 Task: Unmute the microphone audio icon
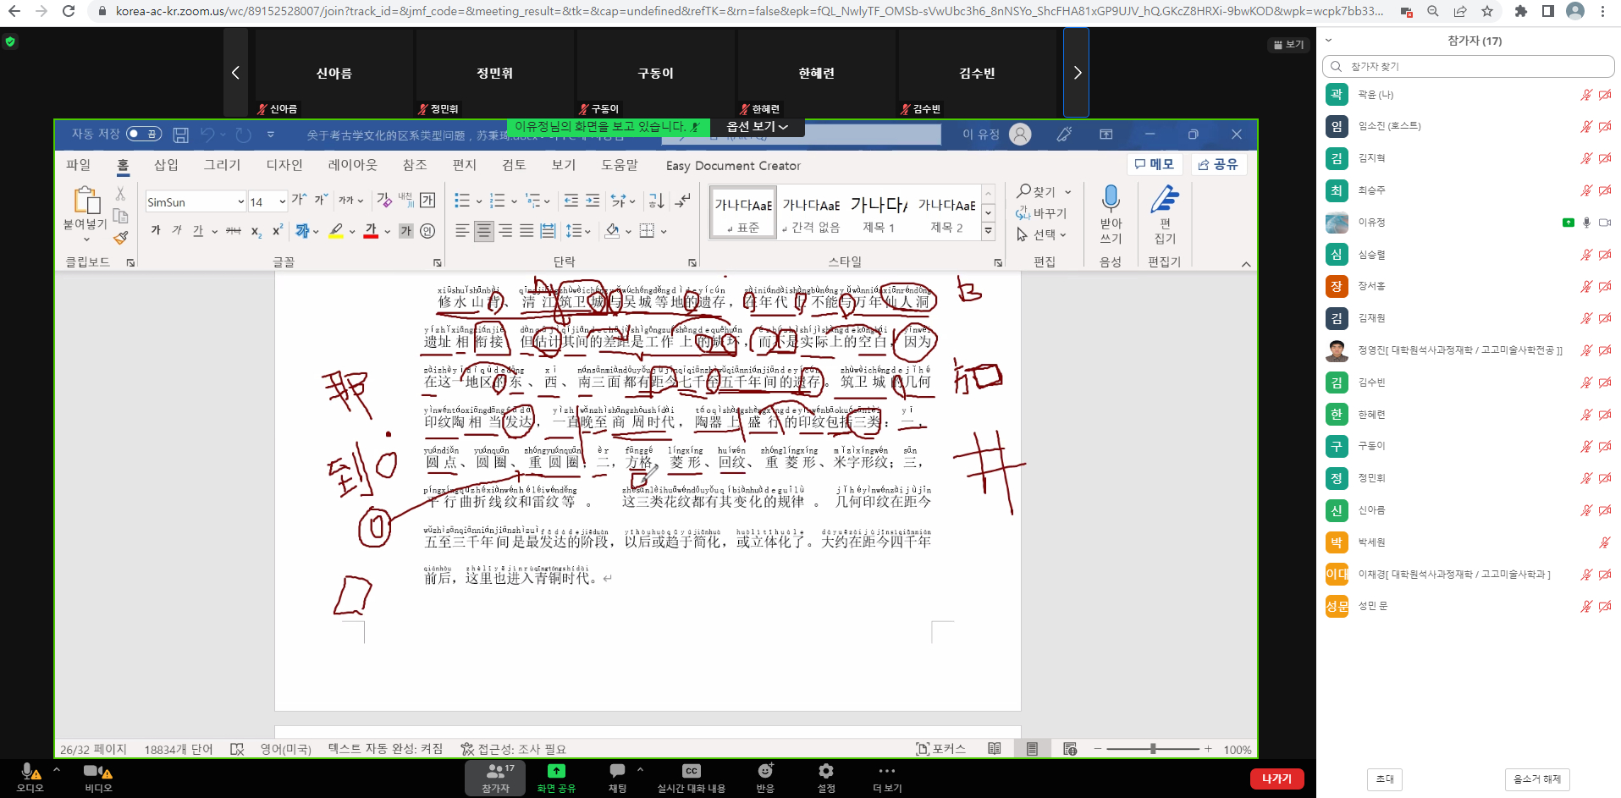tap(28, 771)
